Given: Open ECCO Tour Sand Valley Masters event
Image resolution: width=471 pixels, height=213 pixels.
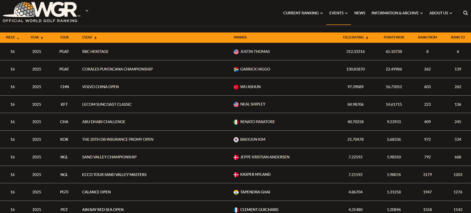Looking at the screenshot, I should click(x=114, y=174).
